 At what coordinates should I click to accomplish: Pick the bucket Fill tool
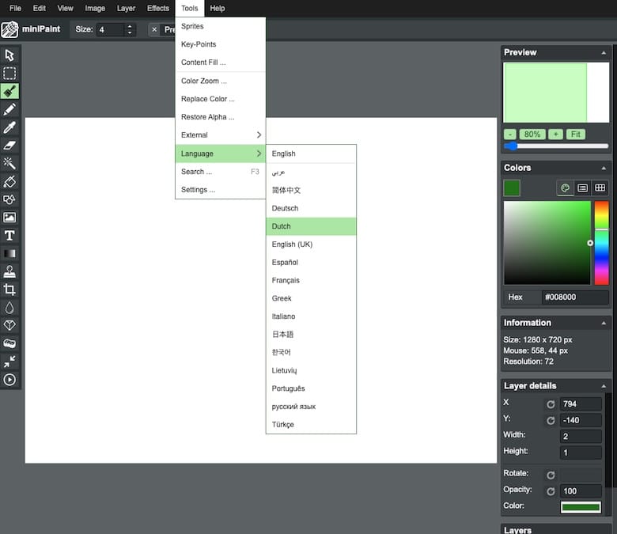[x=9, y=181]
